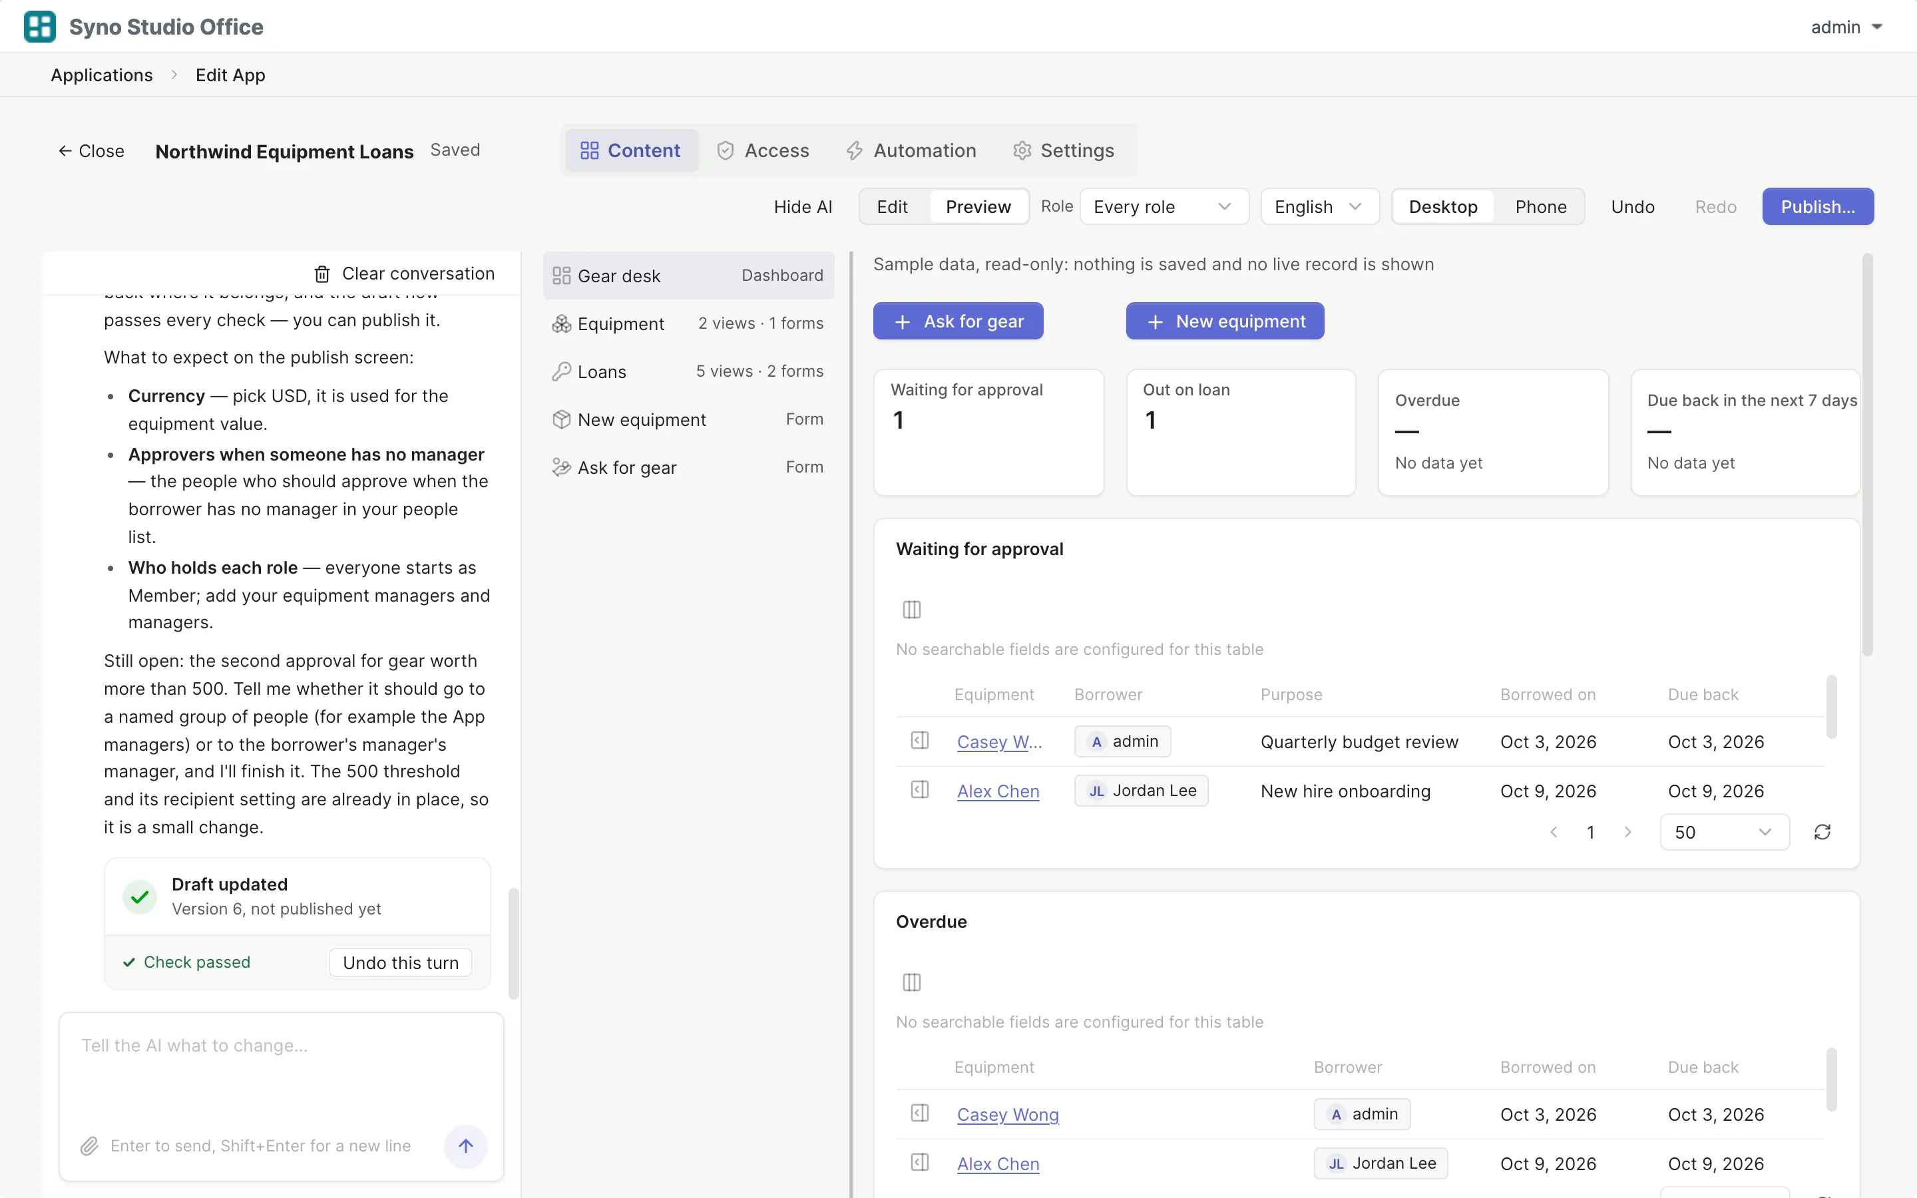Change page size from 50 rows
Viewport: 1917px width, 1198px height.
coord(1724,832)
